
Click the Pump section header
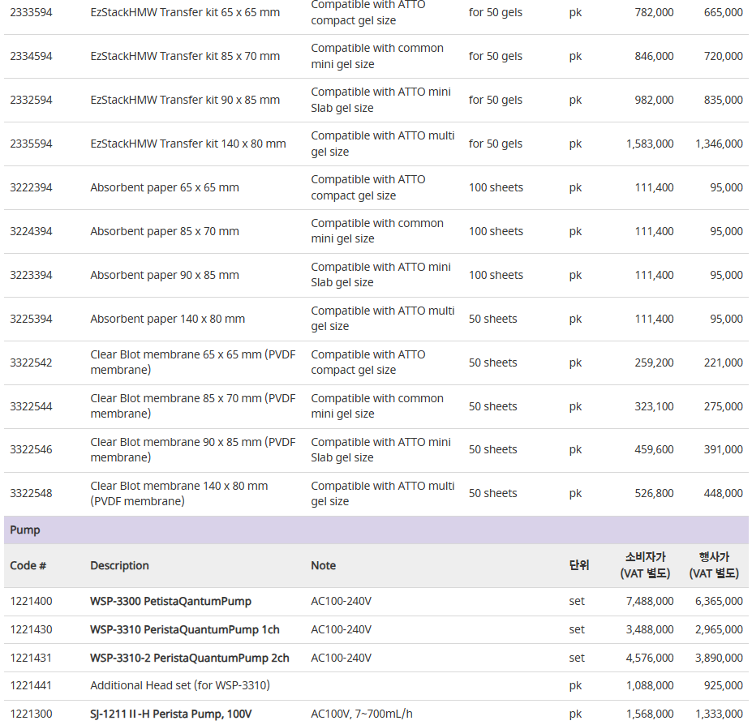[x=376, y=530]
